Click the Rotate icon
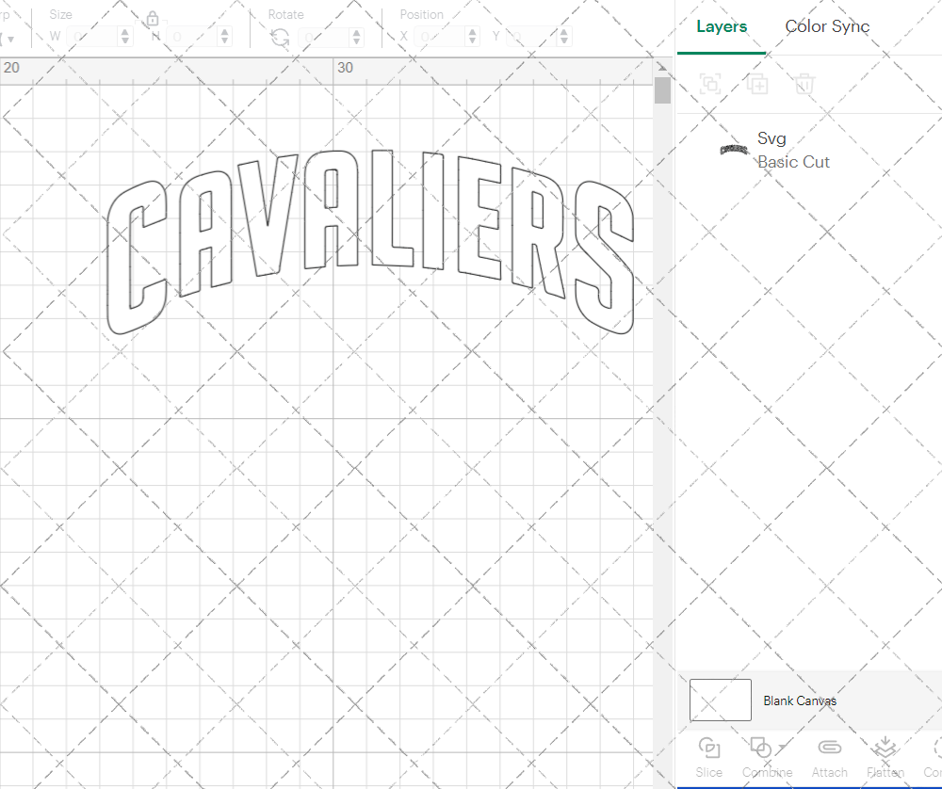Image resolution: width=942 pixels, height=789 pixels. tap(280, 38)
